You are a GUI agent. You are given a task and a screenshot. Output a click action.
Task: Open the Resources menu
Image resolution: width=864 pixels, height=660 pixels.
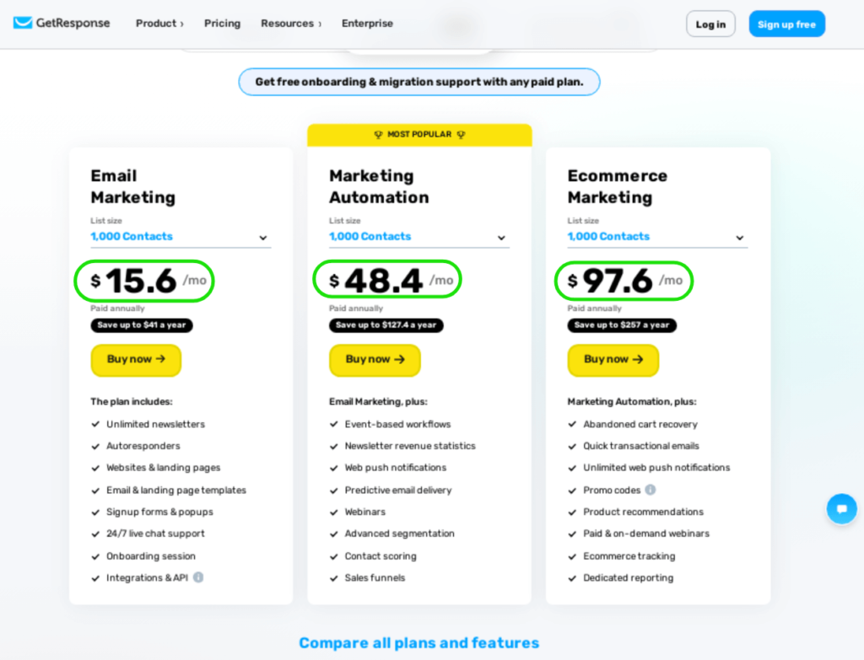(x=291, y=23)
